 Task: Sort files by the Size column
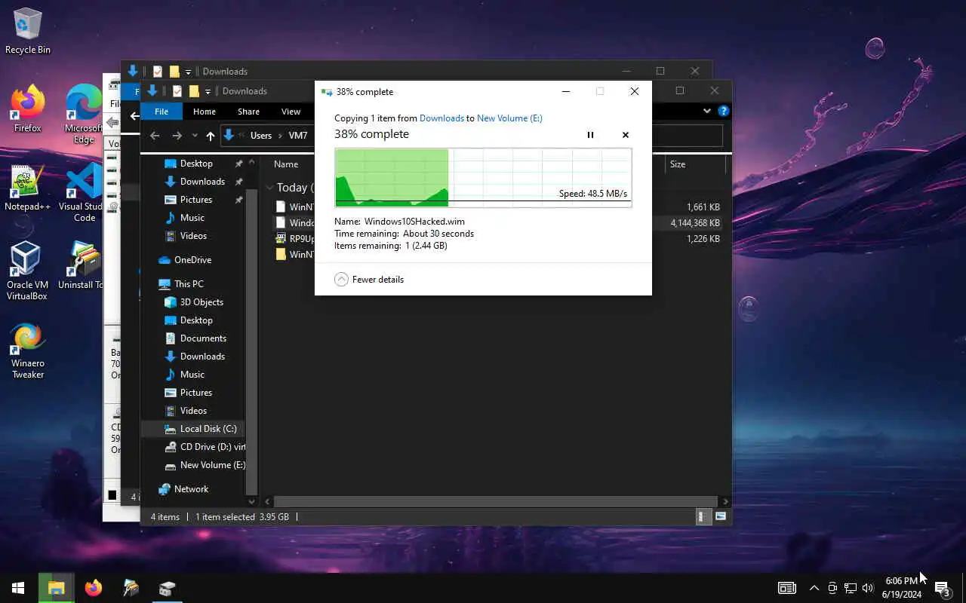point(678,164)
